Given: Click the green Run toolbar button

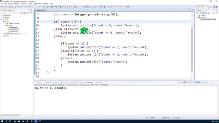Looking at the screenshot, I should [52, 7].
